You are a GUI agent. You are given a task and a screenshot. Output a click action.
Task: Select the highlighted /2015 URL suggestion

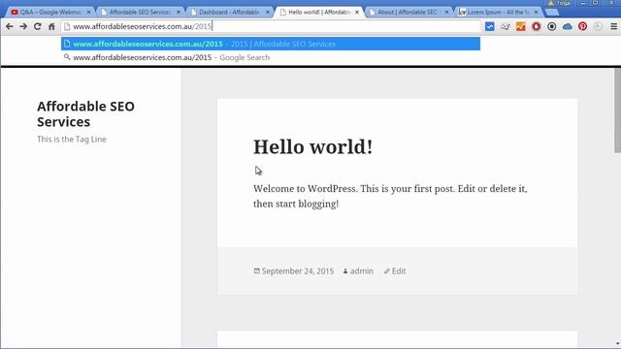[271, 44]
